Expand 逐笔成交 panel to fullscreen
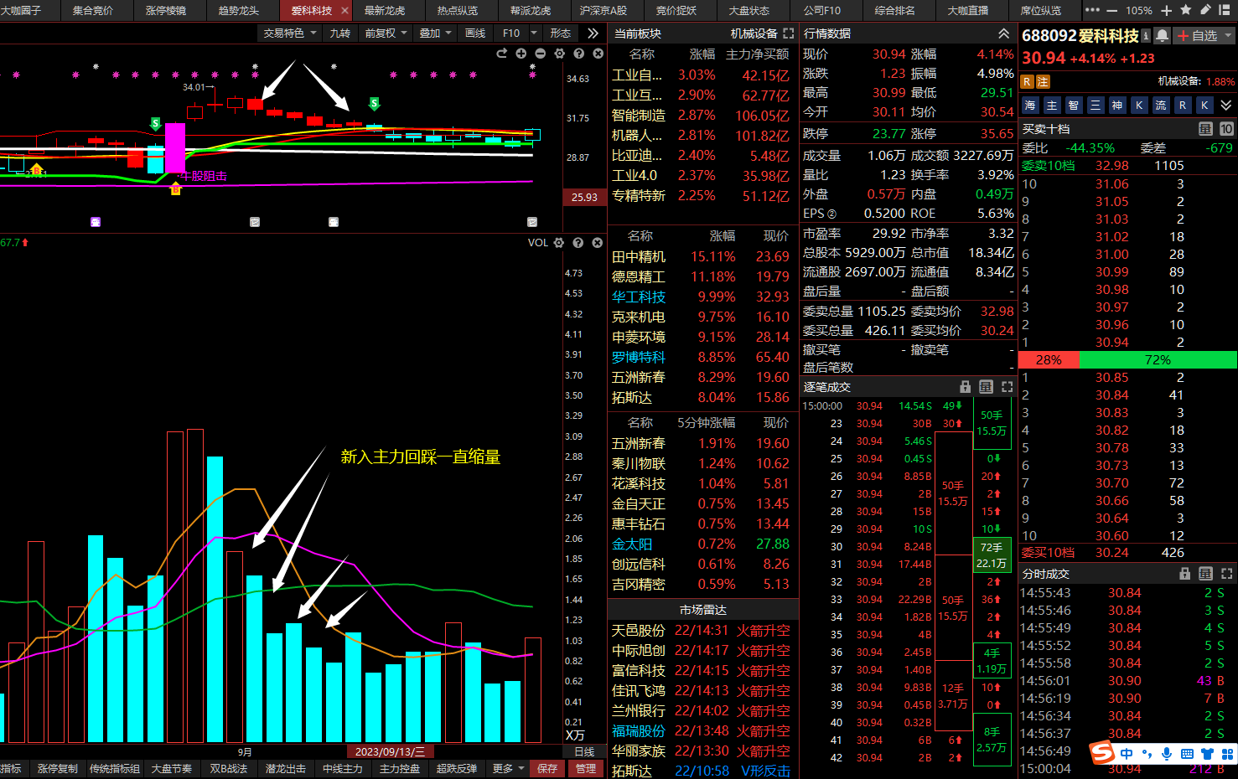 [x=1007, y=387]
